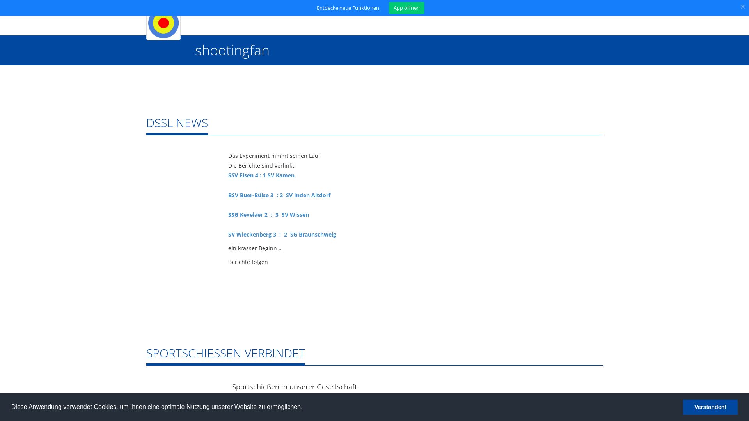
Task: Open the SSG Kevelaer vs SV Wissen report
Action: point(268,215)
